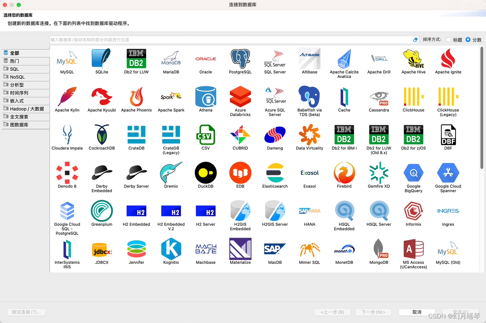Choose Azure Databricks driver
The width and height of the screenshot is (486, 323).
coord(240,101)
